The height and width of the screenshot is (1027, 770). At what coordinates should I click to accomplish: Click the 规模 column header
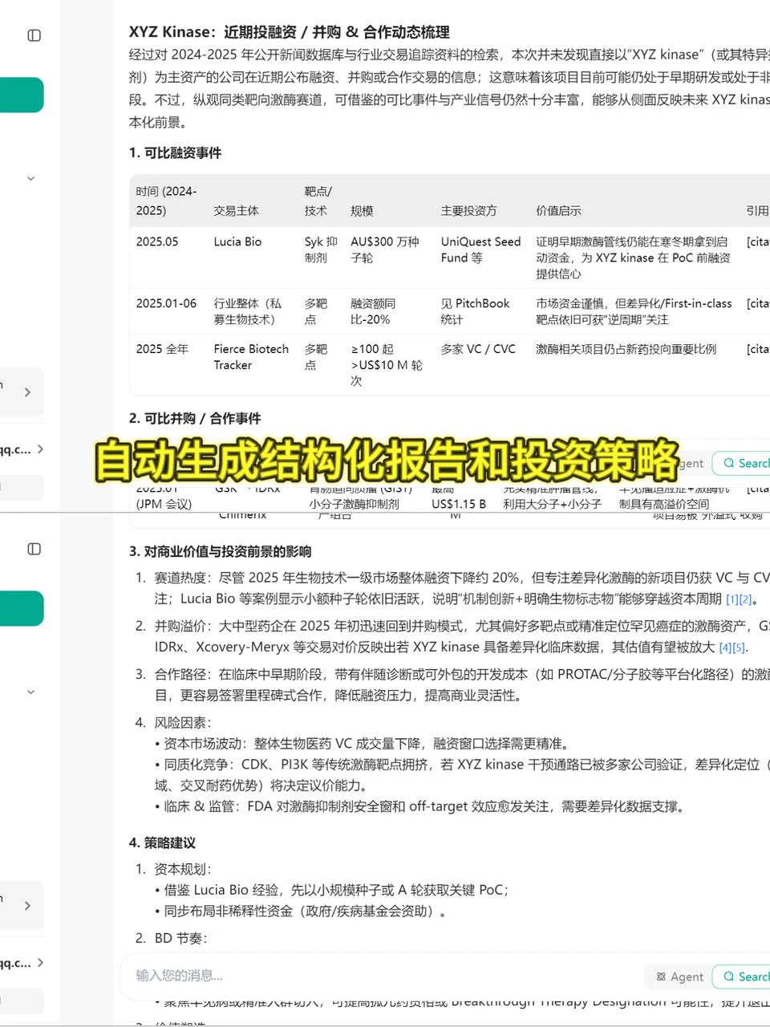[x=362, y=210]
